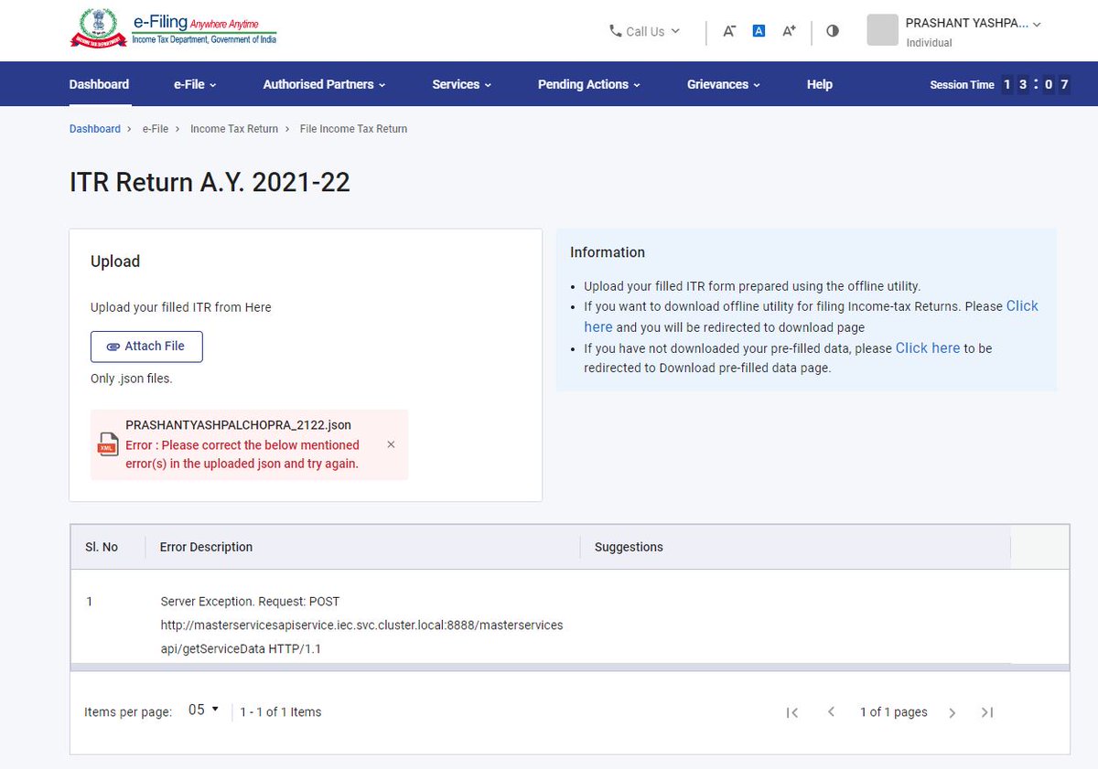Decrease font size with A- icon

pyautogui.click(x=729, y=31)
